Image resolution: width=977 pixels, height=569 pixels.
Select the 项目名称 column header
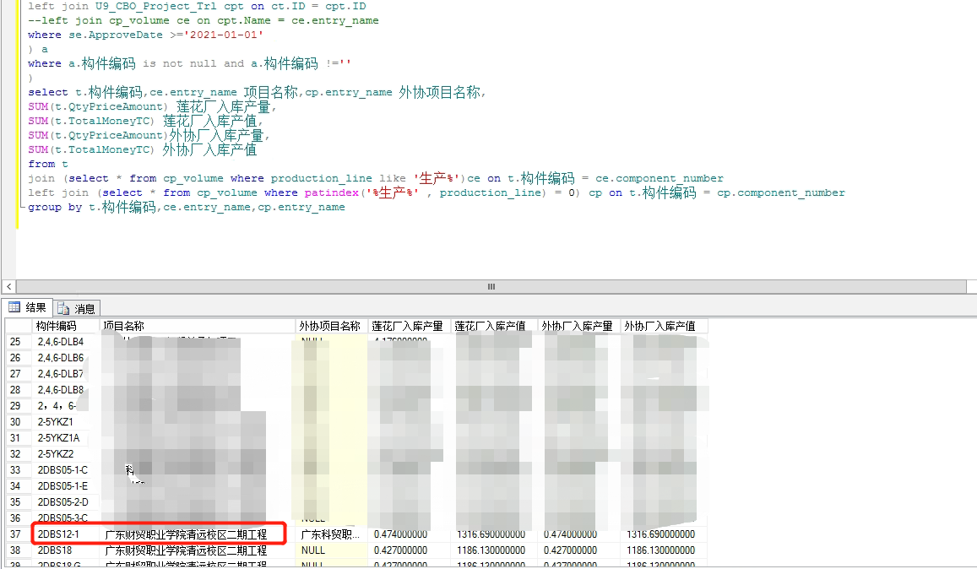click(x=197, y=326)
